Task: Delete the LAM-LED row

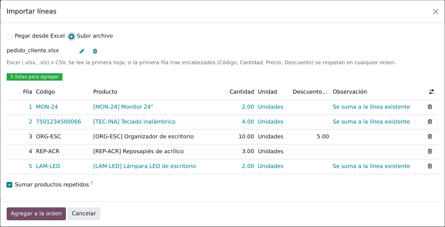Action: pos(430,166)
